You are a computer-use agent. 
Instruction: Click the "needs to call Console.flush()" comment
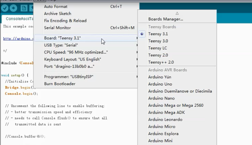[x=56, y=118]
